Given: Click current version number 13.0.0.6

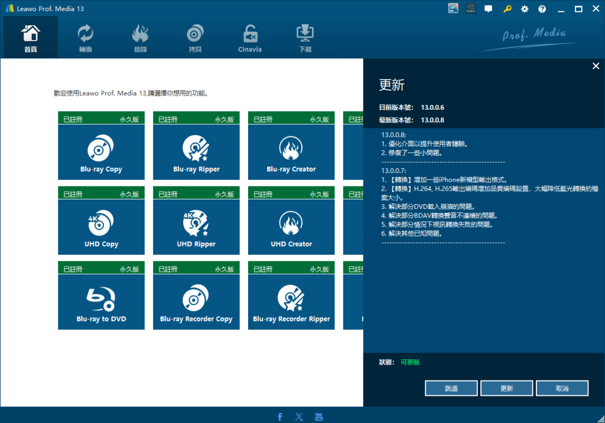Looking at the screenshot, I should (432, 107).
